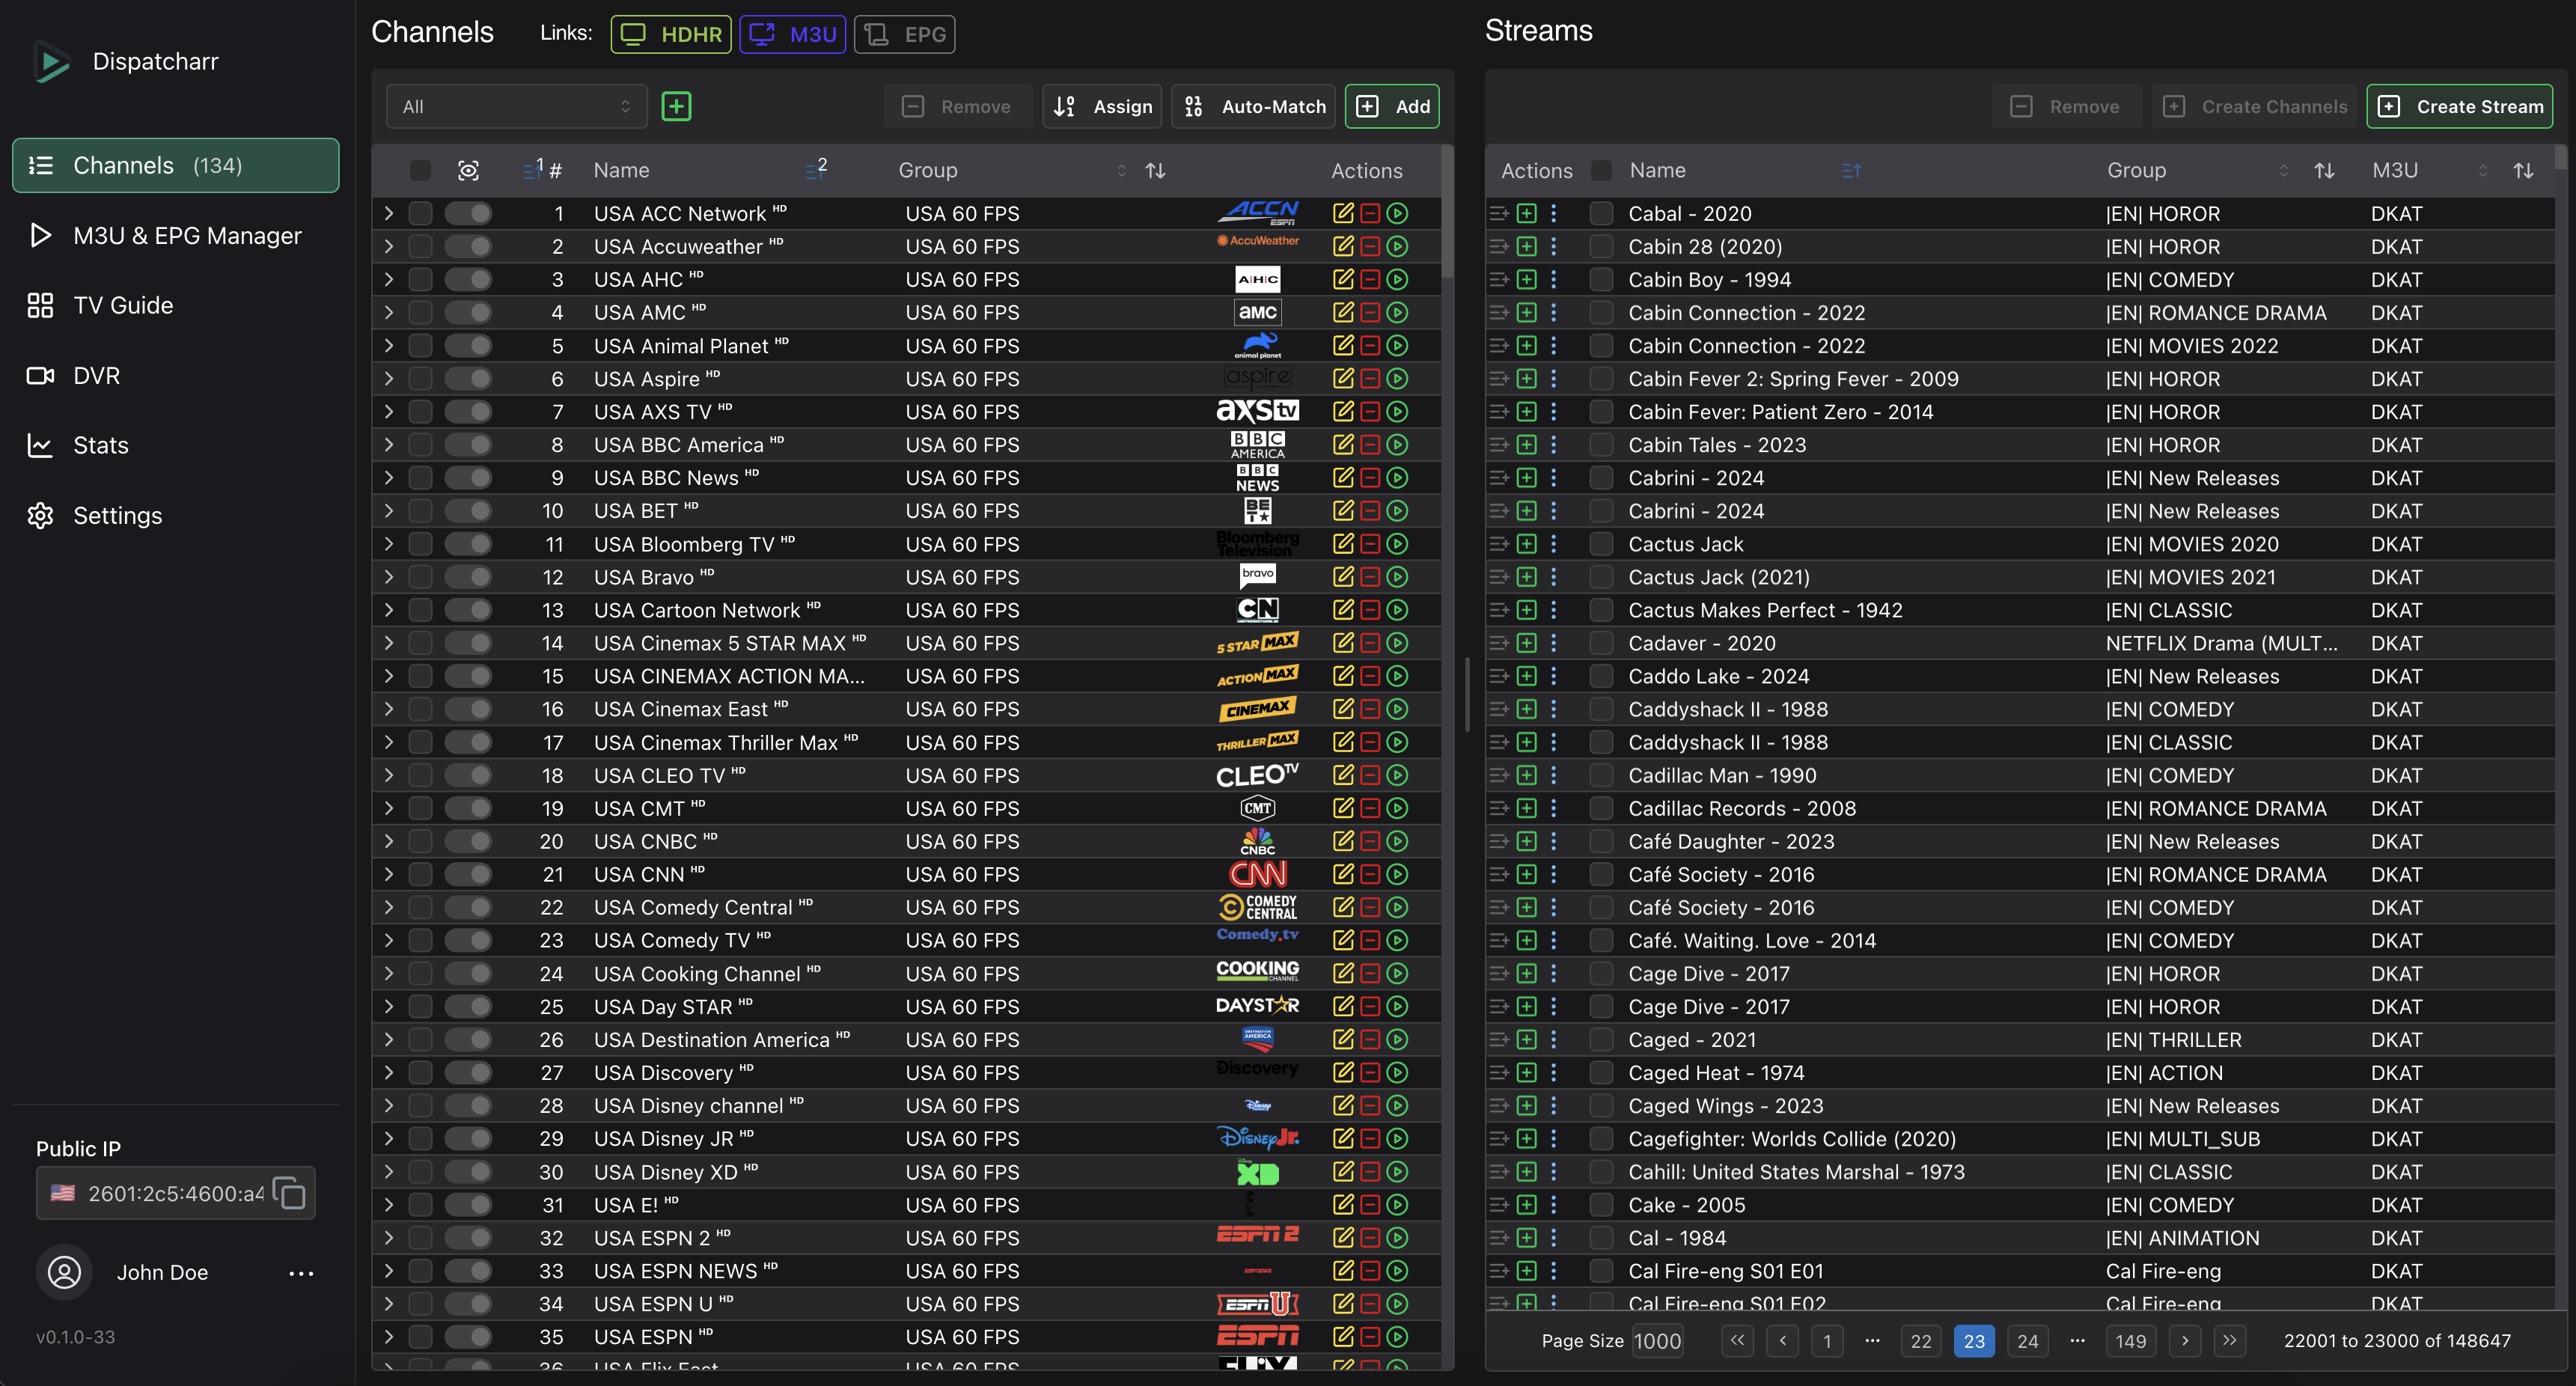The height and width of the screenshot is (1386, 2576).
Task: Toggle enabled switch for USA ACC Network
Action: pos(468,213)
